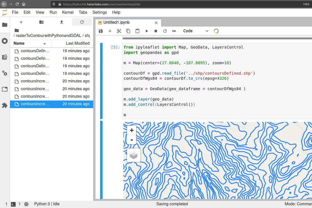
Task: Click the site lock icon in address bar
Action: tap(60, 4)
